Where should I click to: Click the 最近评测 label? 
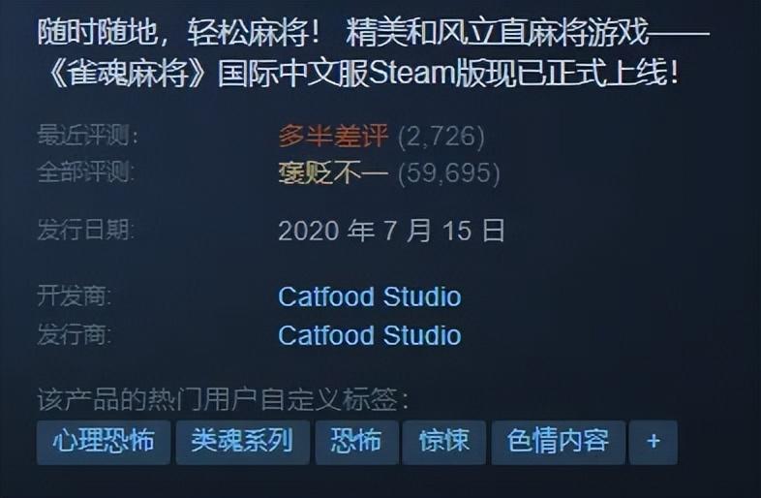(x=88, y=135)
